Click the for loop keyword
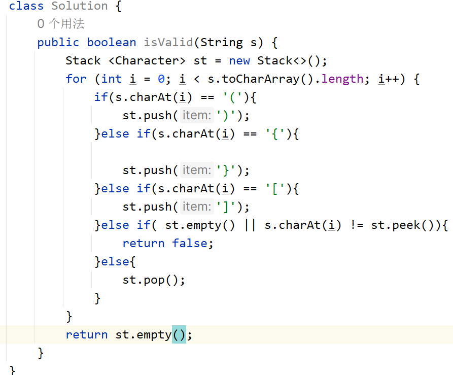 [x=76, y=79]
